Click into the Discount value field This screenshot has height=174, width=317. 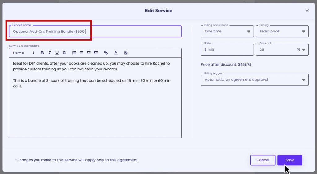click(x=276, y=49)
